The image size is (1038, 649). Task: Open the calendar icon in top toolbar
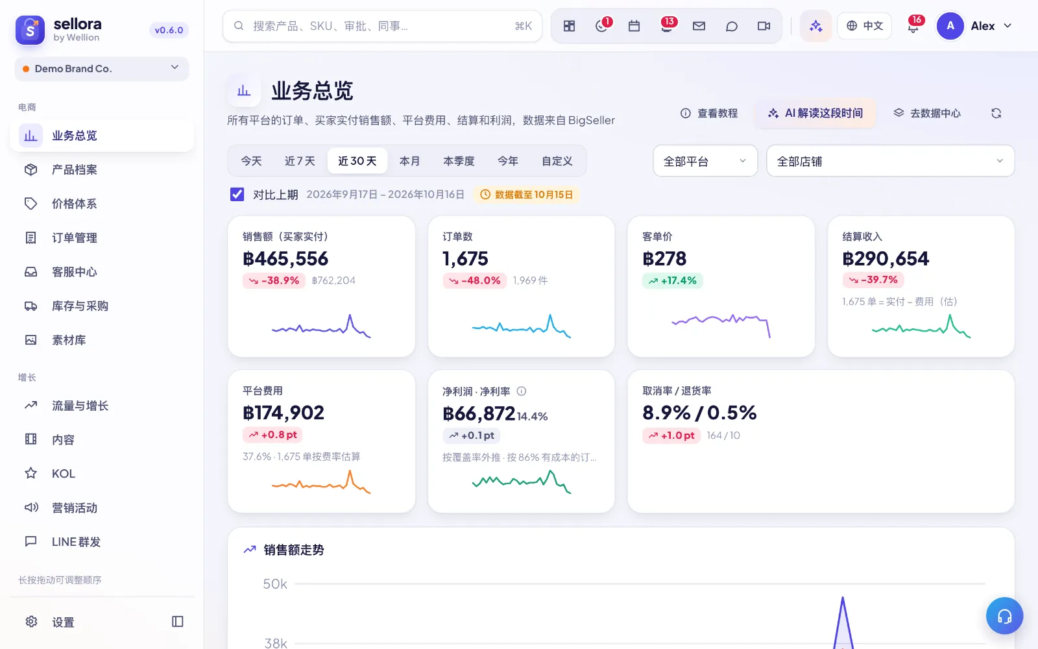[634, 26]
